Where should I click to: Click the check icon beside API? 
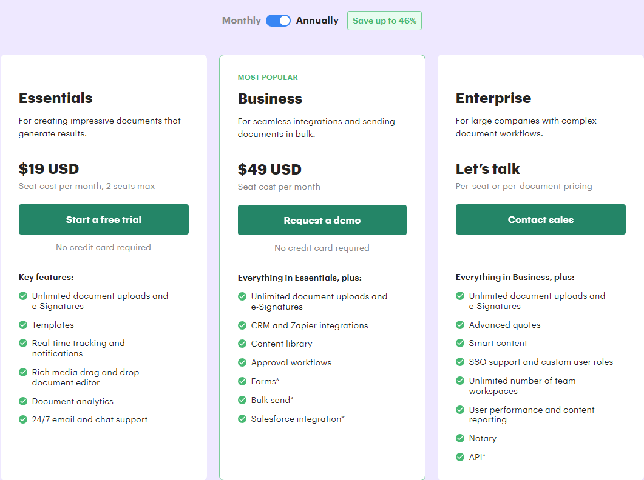coord(460,457)
